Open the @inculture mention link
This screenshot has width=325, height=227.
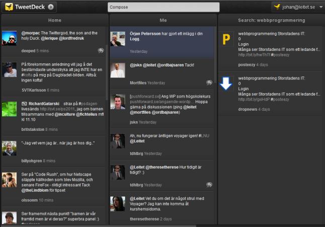pyautogui.click(x=65, y=114)
